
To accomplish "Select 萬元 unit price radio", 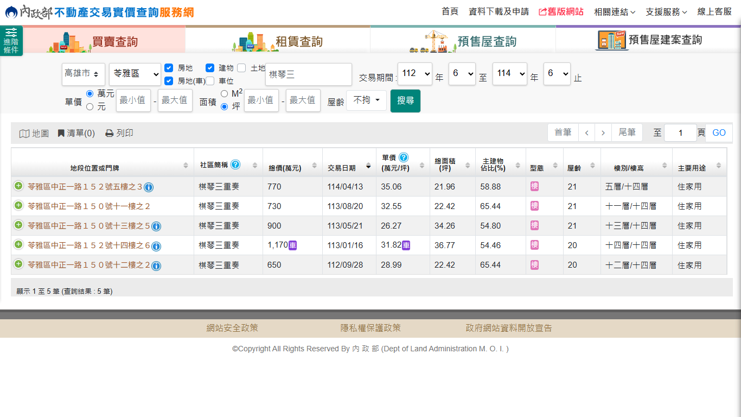I will pyautogui.click(x=90, y=94).
